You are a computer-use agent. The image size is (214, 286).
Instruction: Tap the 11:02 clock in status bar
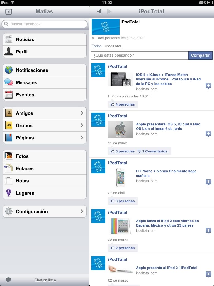[107, 3]
